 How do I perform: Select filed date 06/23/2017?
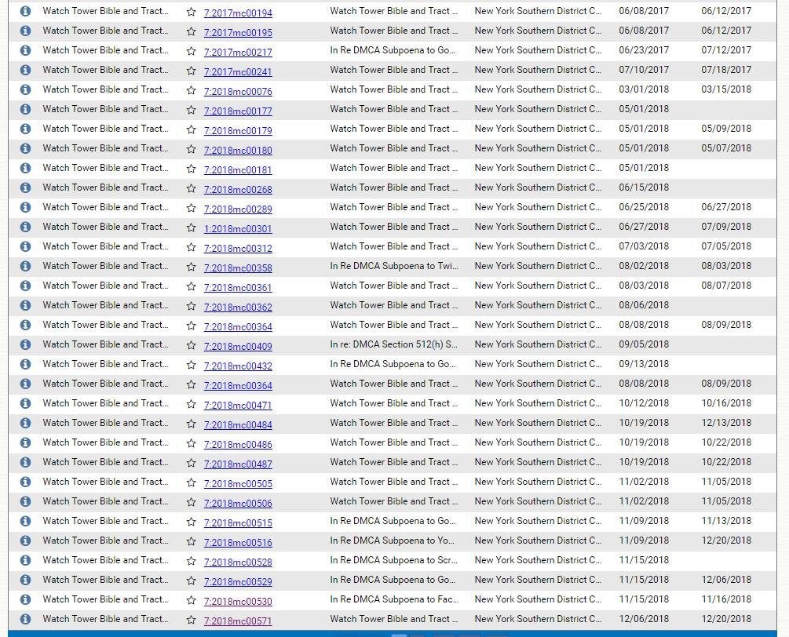coord(644,49)
